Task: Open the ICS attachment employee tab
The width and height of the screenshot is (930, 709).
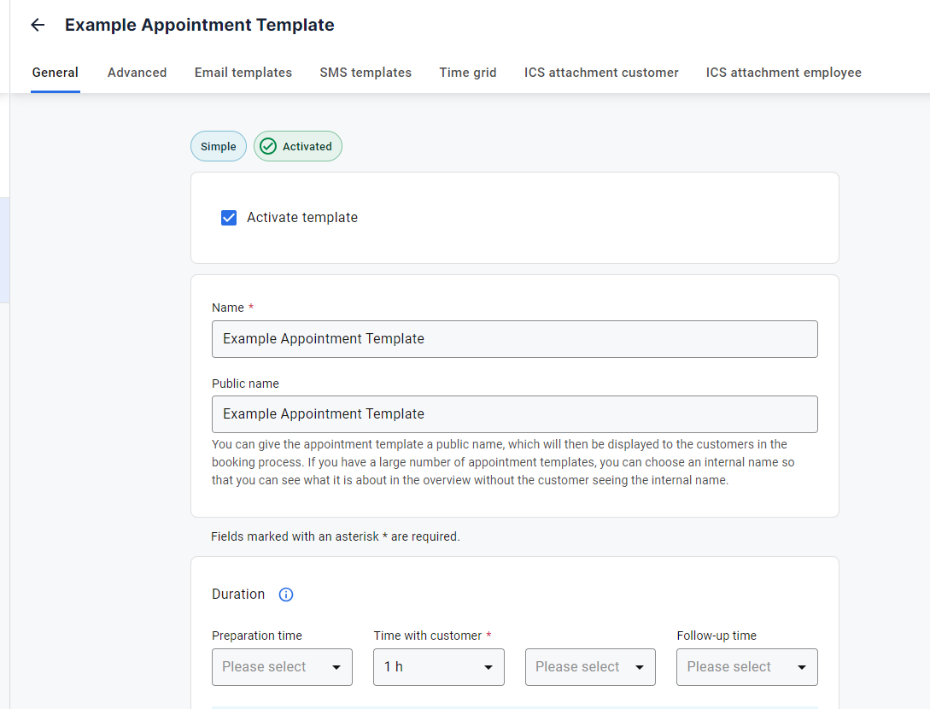Action: [x=783, y=73]
